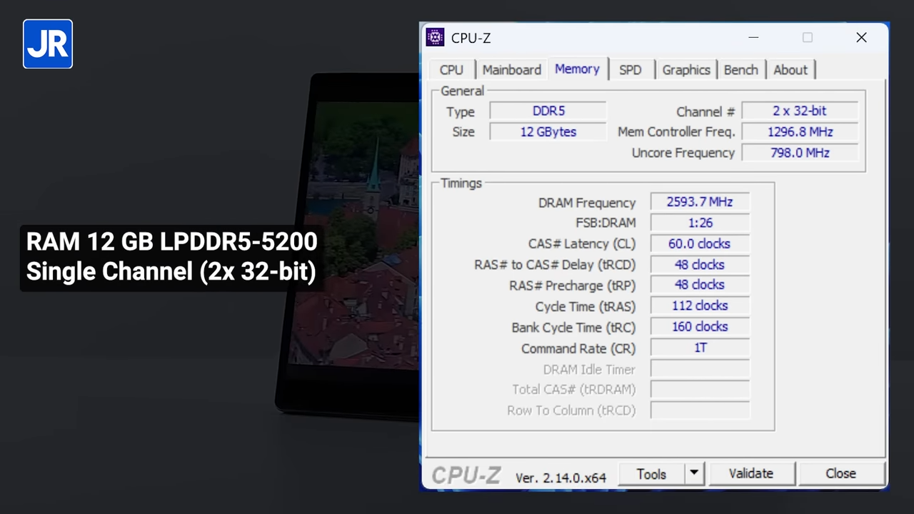Screen dimensions: 914x514
Task: Switch to the Mainboard tab
Action: 511,70
